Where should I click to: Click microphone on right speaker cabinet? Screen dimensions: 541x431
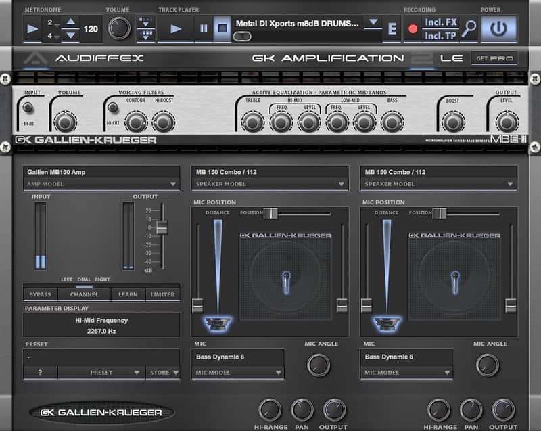coord(455,282)
